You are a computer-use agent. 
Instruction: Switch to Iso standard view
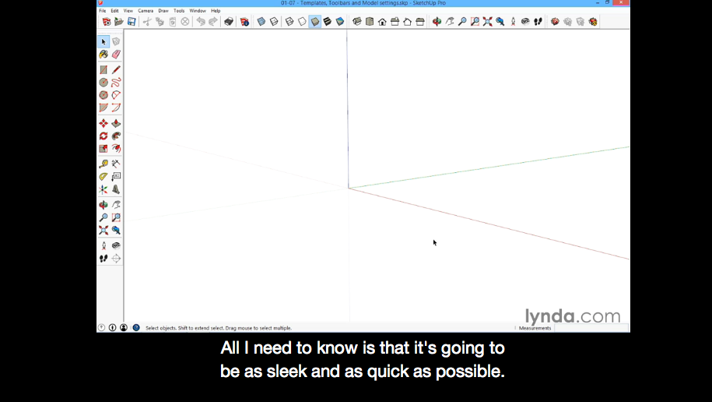357,21
